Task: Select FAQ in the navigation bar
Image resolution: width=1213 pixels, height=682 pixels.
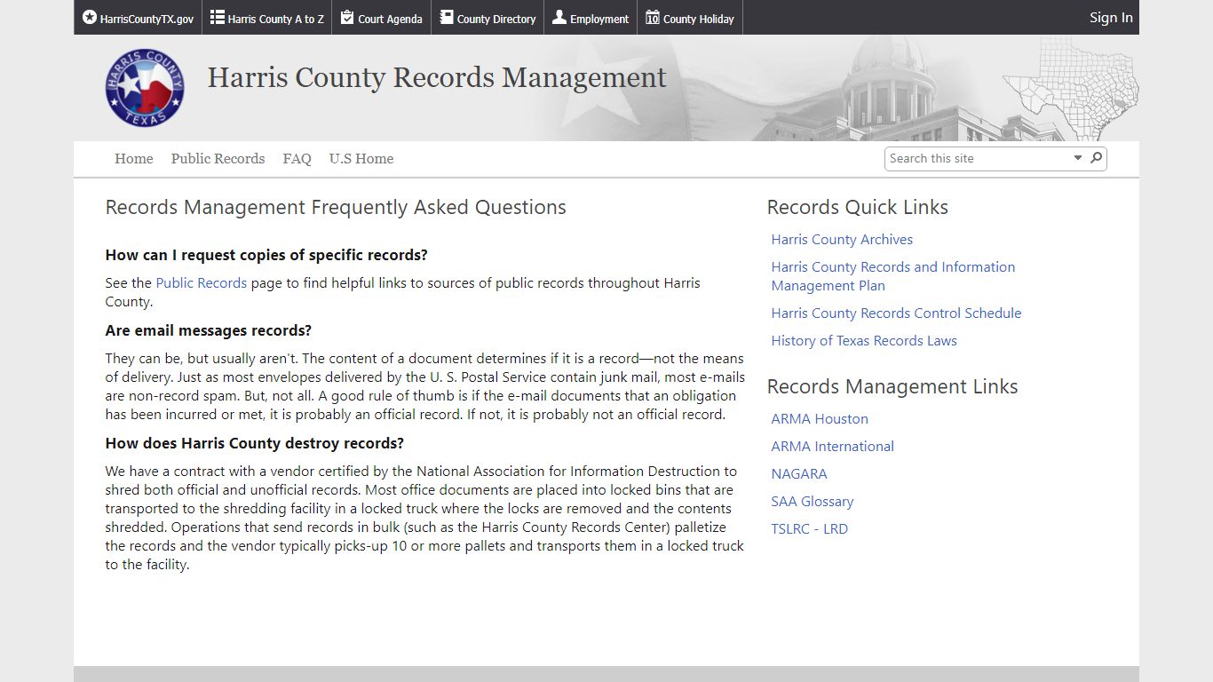Action: [297, 159]
